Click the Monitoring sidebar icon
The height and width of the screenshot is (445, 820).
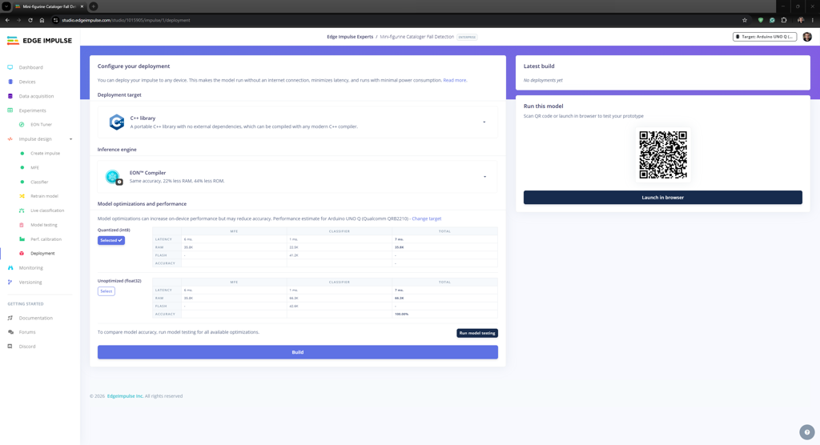(10, 268)
